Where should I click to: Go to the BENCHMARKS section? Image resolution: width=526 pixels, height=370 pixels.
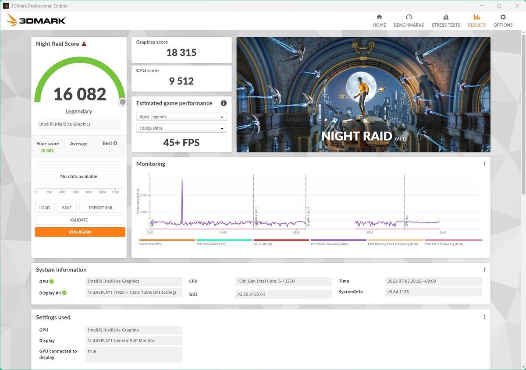click(409, 21)
